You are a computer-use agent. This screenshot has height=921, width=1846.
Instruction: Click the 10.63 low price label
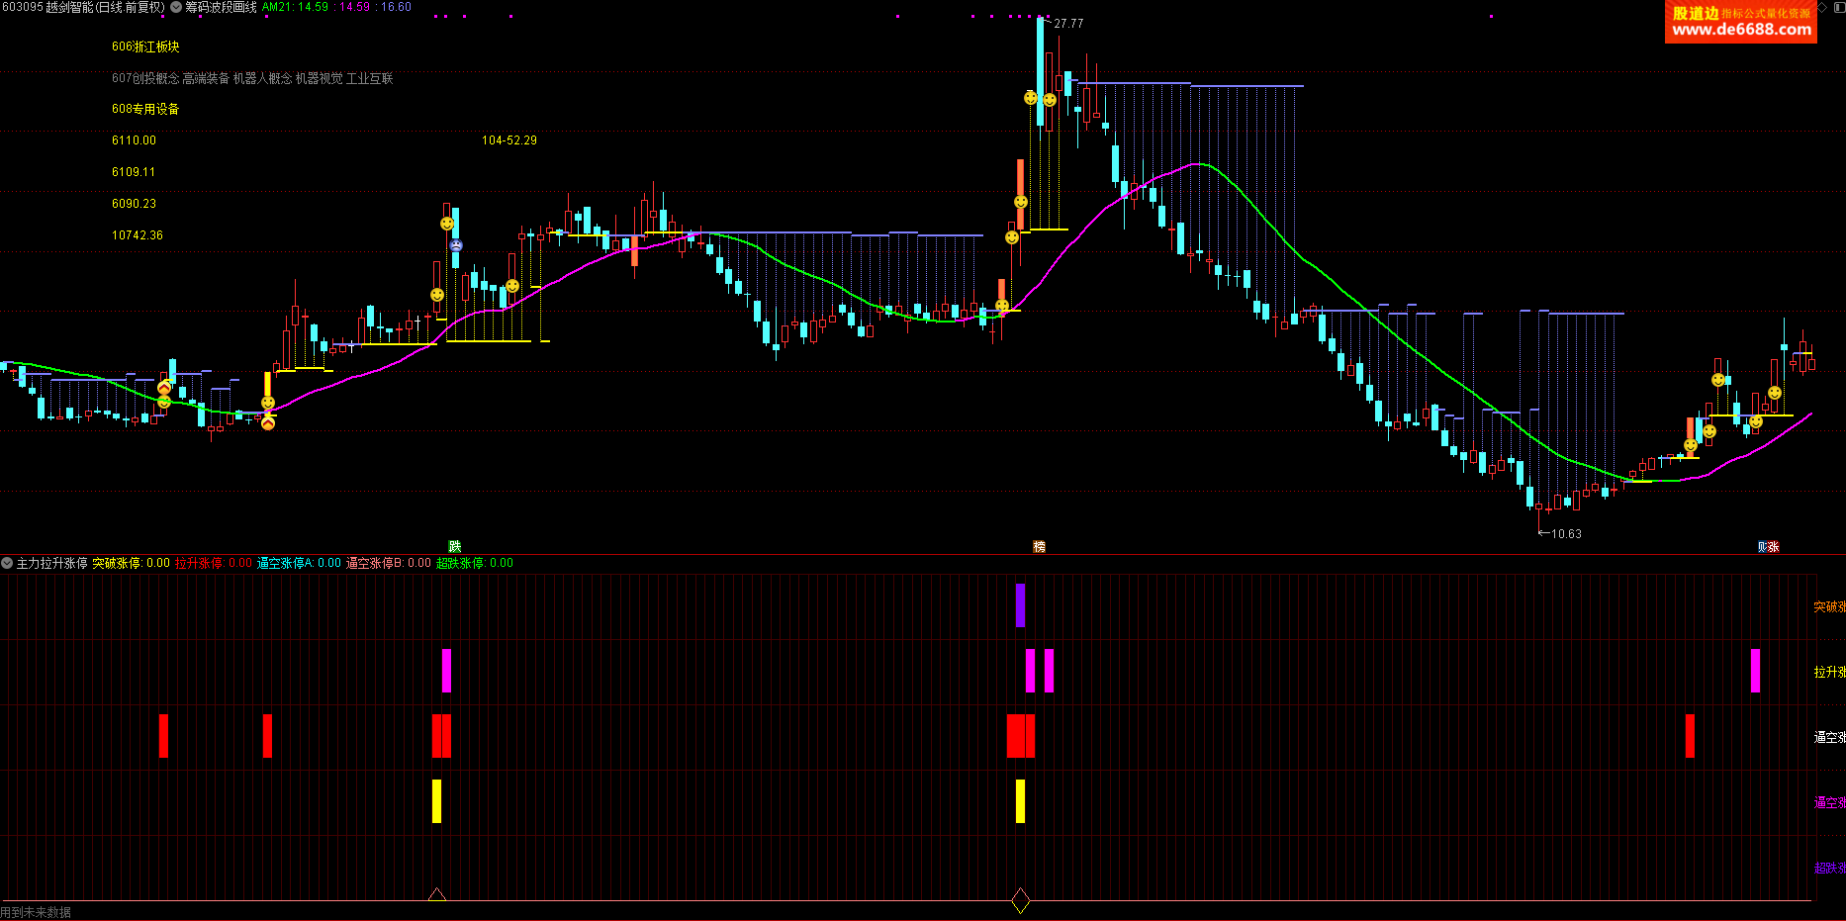(x=1566, y=534)
